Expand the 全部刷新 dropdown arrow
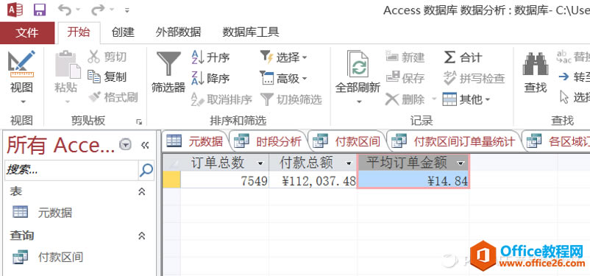This screenshot has width=590, height=276. point(358,102)
